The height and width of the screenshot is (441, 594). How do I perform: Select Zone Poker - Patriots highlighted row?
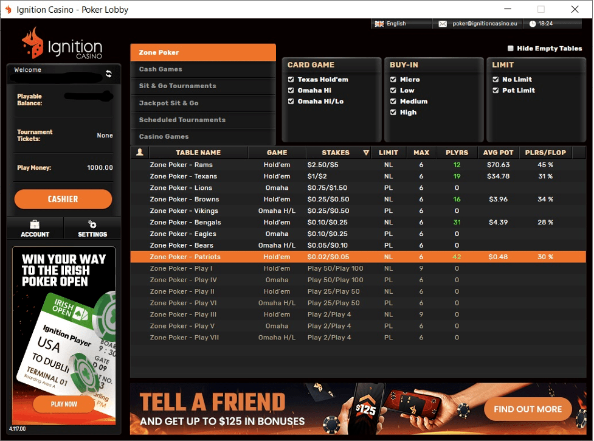(358, 257)
